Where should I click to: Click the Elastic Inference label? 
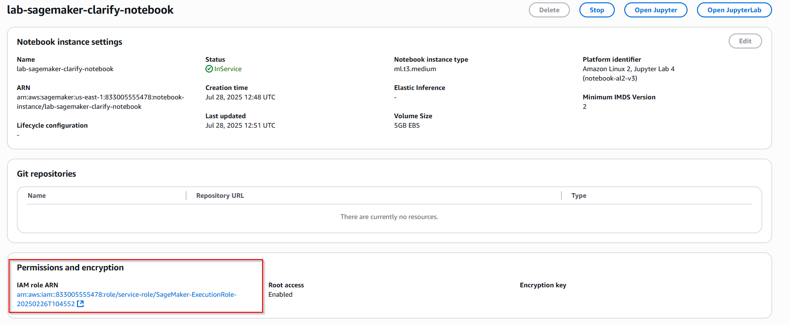point(420,88)
